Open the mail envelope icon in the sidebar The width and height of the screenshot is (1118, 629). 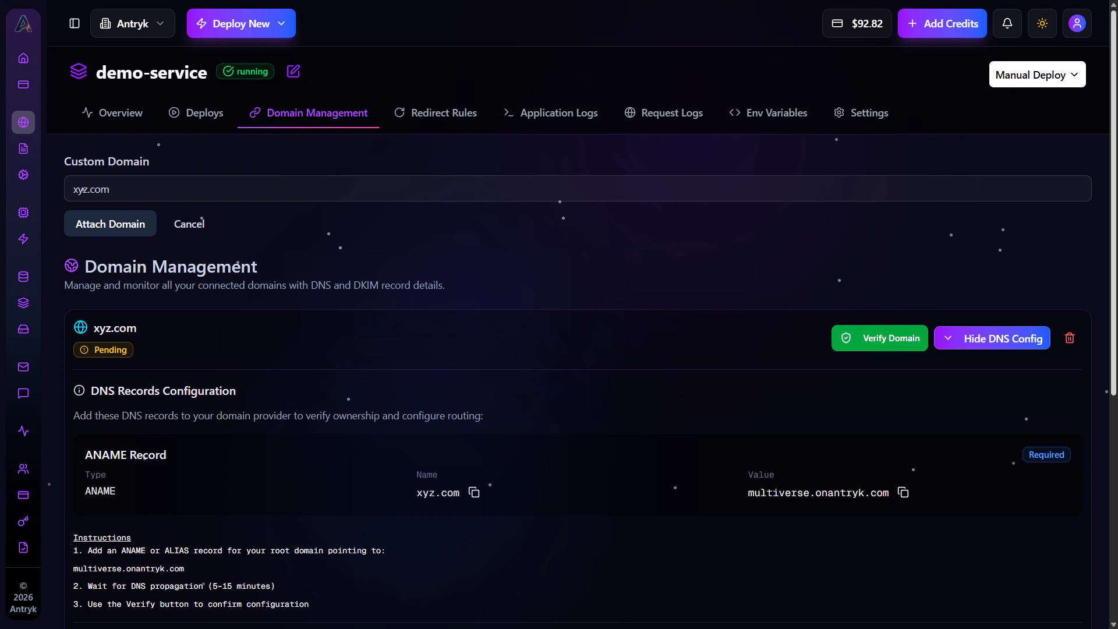(x=23, y=367)
